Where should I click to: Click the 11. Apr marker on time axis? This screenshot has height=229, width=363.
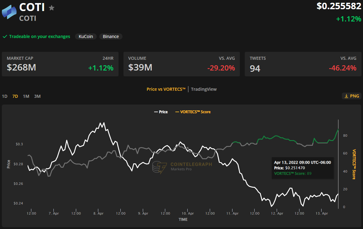(232, 213)
